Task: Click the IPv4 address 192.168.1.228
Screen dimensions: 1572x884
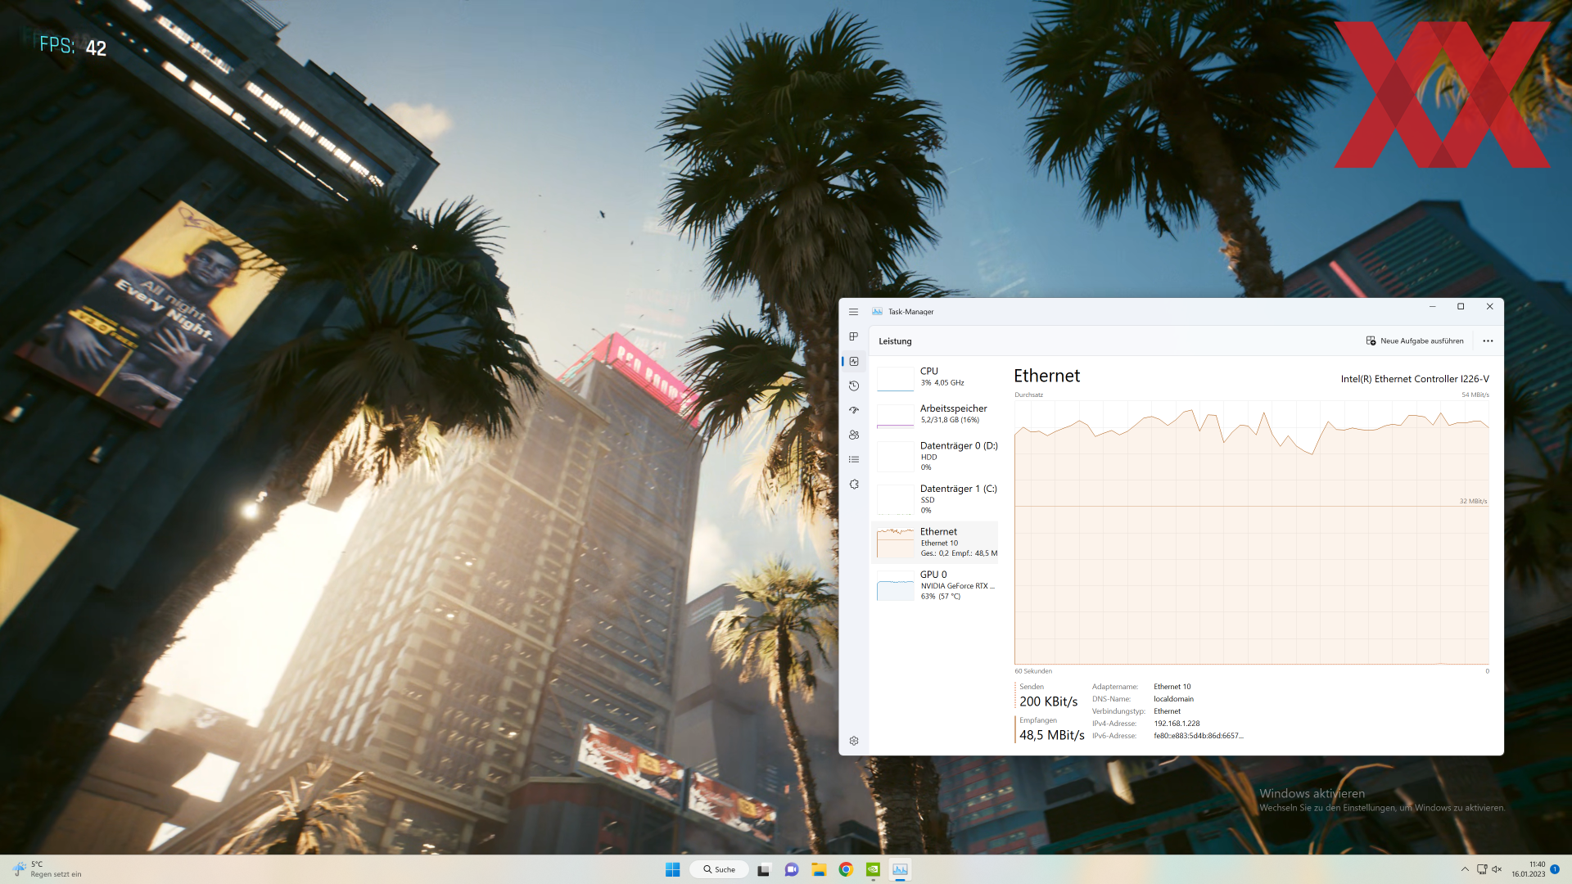Action: tap(1177, 724)
